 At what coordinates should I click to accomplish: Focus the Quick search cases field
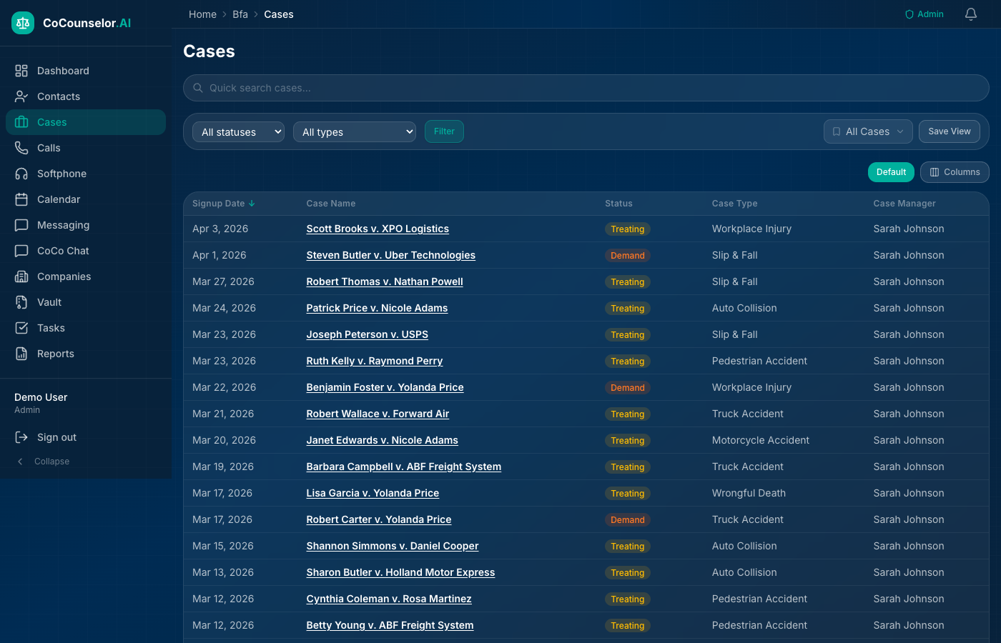click(586, 88)
